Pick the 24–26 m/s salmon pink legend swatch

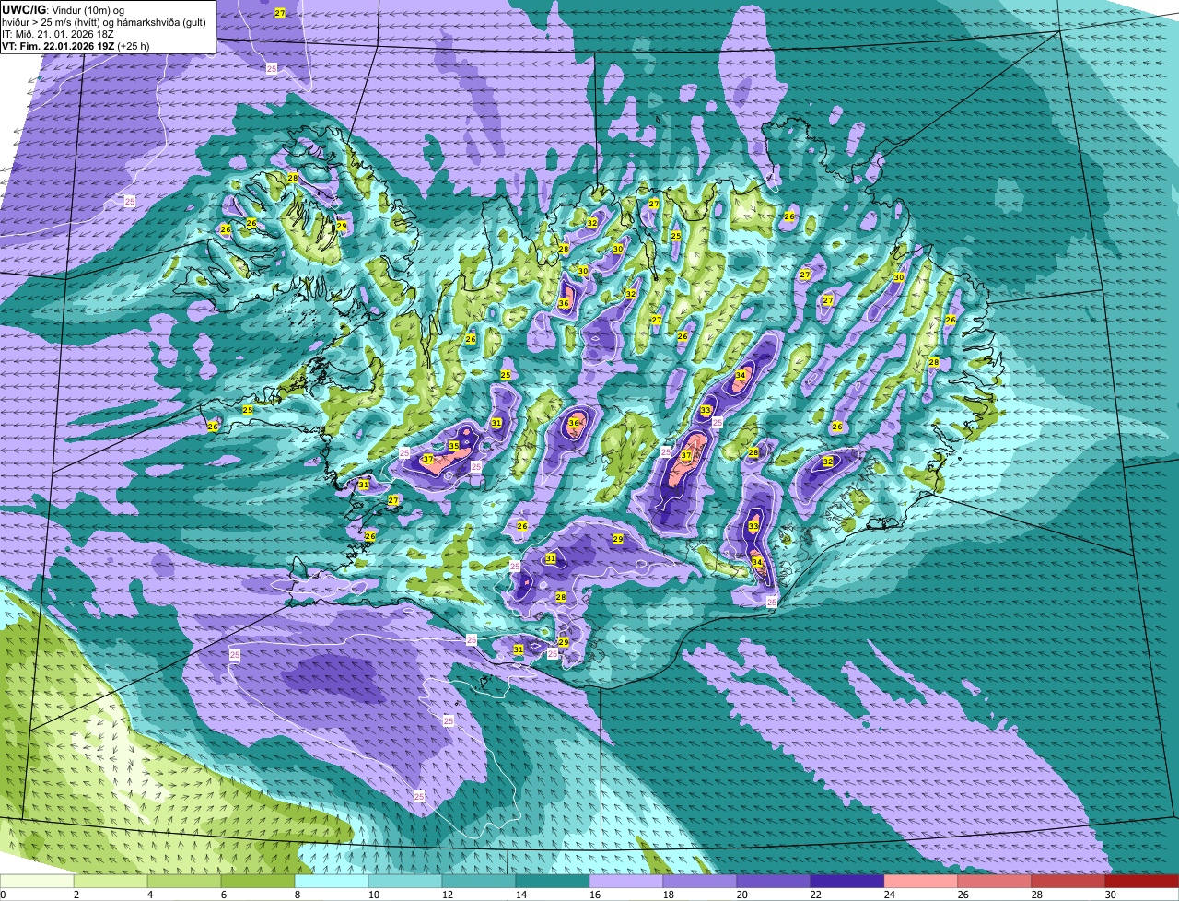921,881
